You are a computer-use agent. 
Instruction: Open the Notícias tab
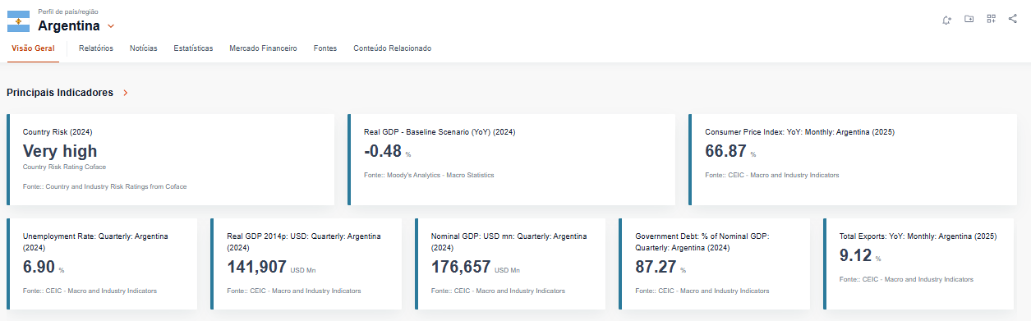tap(144, 48)
